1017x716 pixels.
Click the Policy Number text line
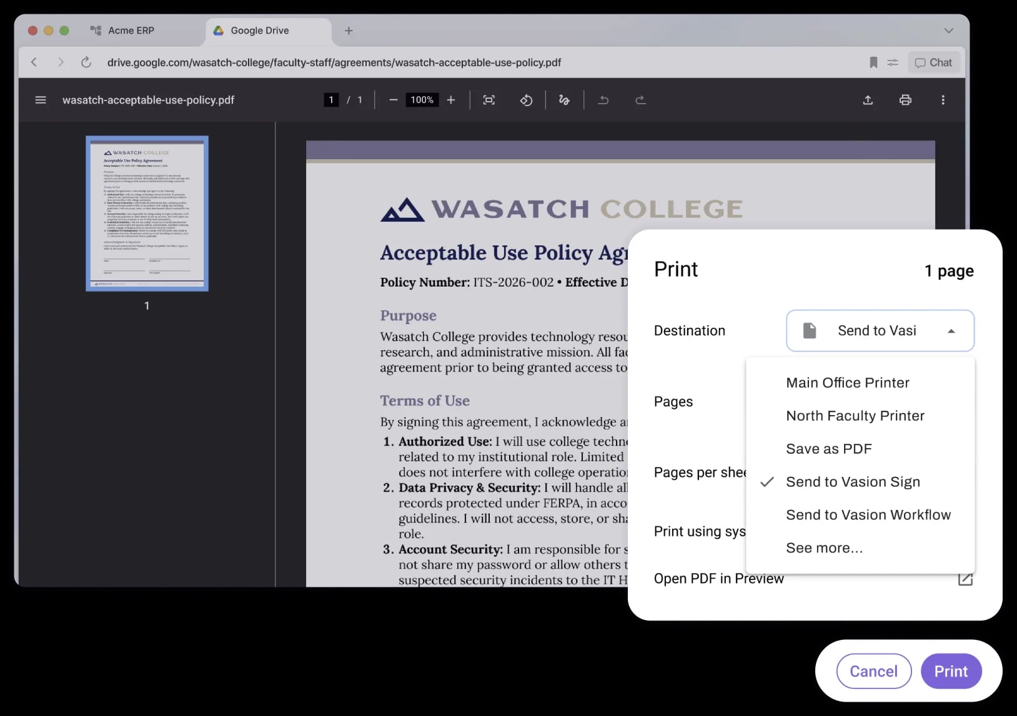click(x=504, y=282)
